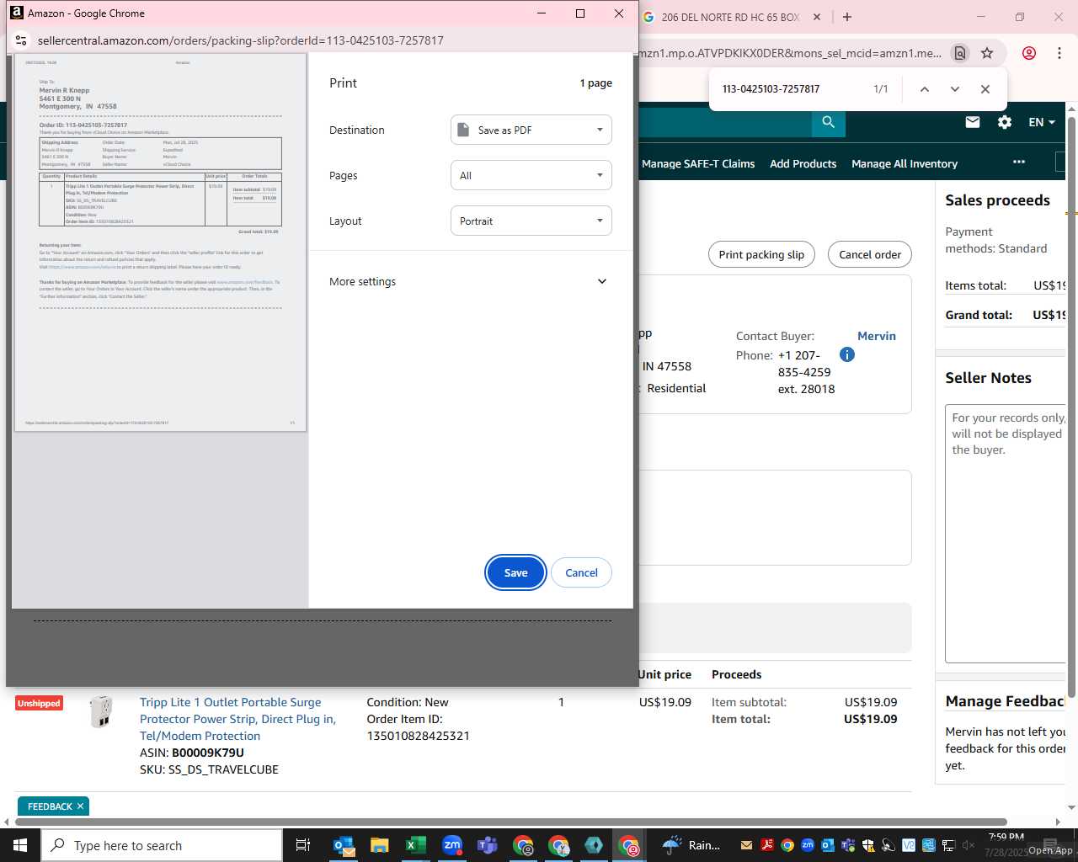Click the site information icon in the address bar
The height and width of the screenshot is (862, 1078).
22,40
